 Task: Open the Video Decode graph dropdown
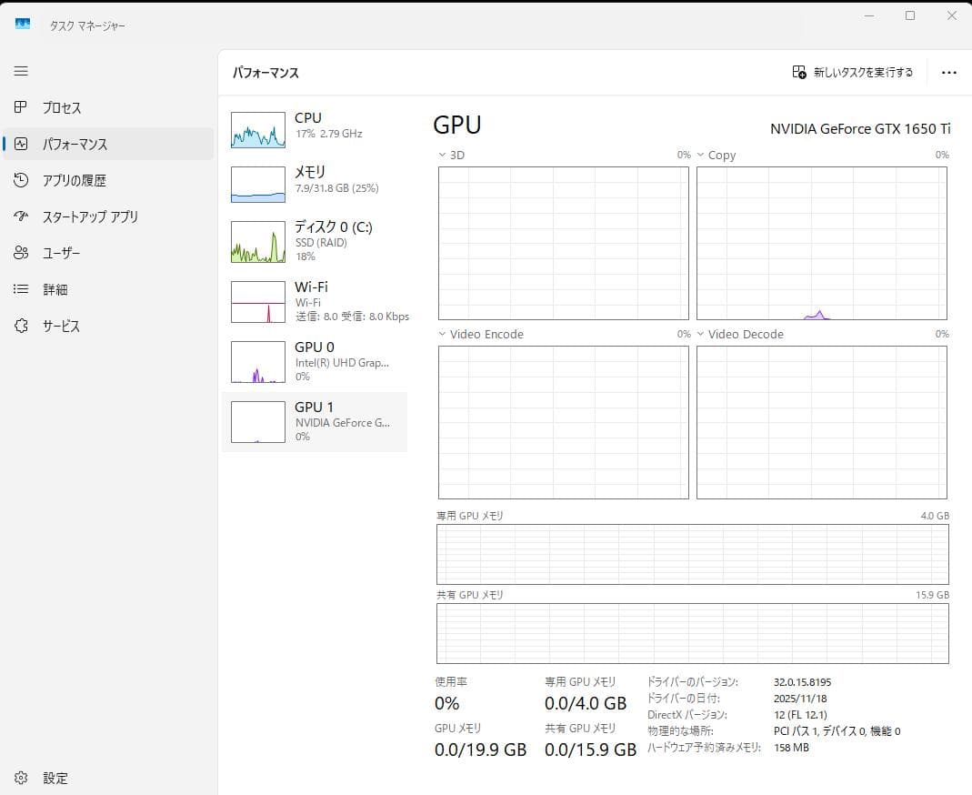click(700, 334)
